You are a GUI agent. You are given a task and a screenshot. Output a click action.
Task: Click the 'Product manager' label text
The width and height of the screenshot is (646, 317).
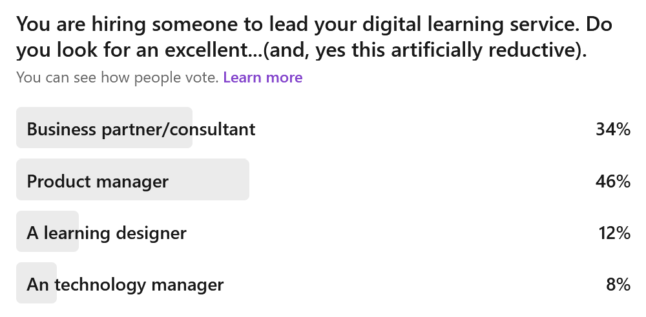(x=98, y=181)
